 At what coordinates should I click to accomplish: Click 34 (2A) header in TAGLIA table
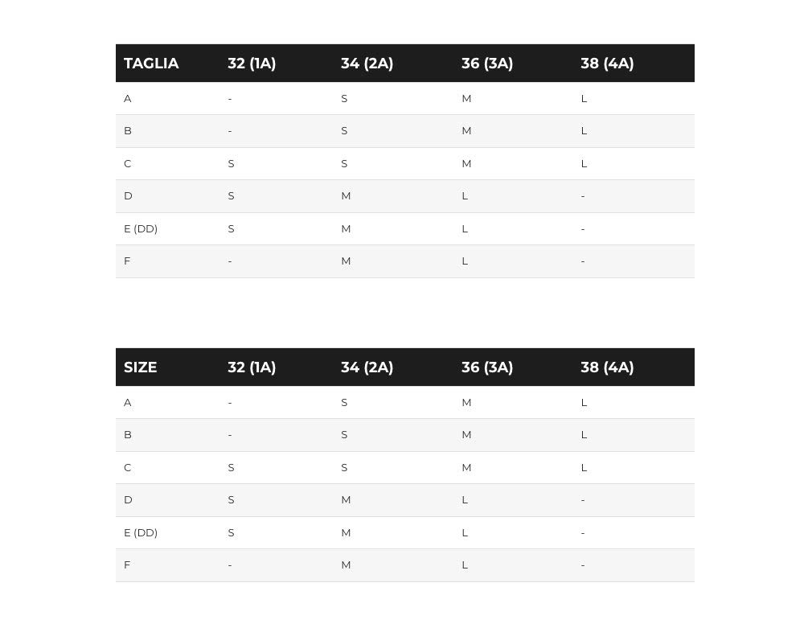[x=367, y=64]
